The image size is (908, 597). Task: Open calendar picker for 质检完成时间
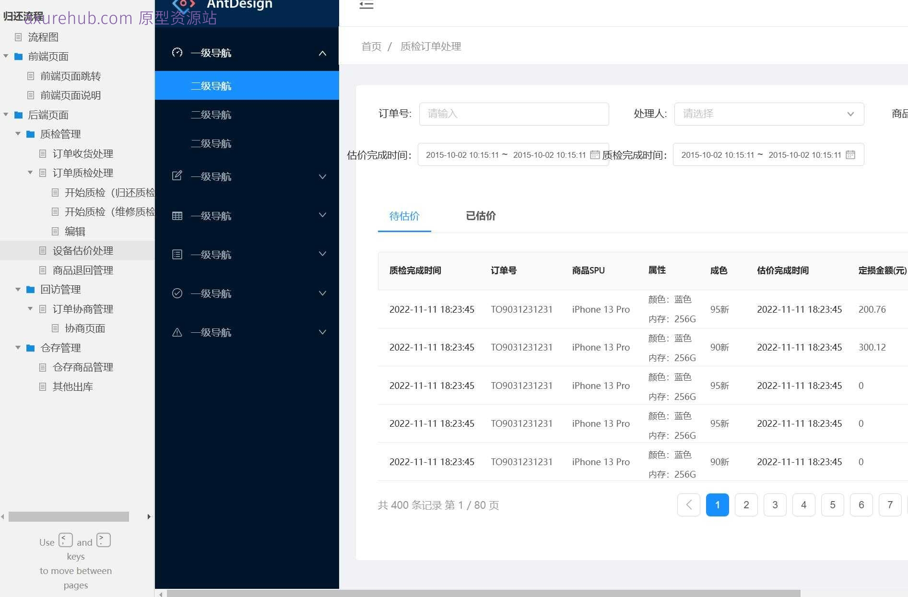pyautogui.click(x=850, y=154)
